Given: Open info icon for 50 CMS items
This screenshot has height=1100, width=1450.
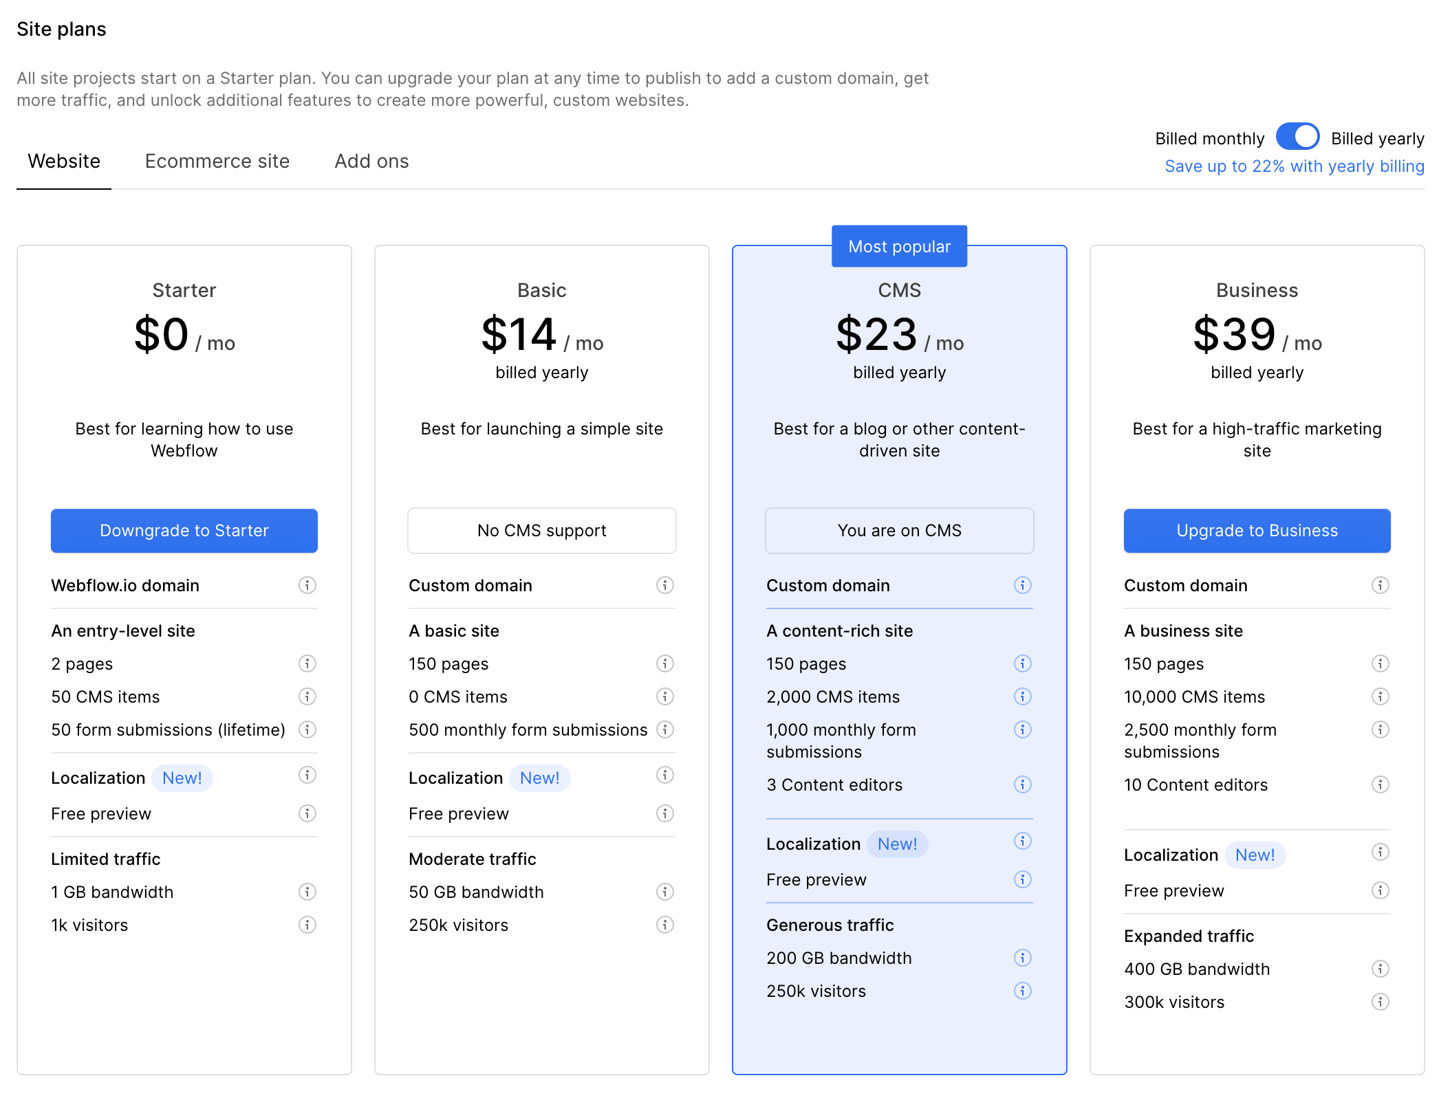Looking at the screenshot, I should point(307,696).
